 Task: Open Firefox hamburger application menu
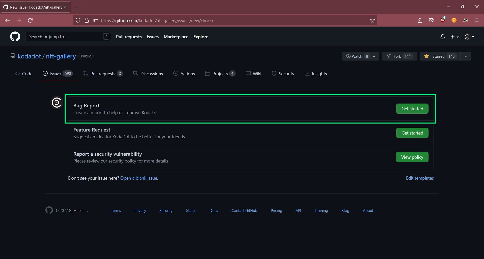pyautogui.click(x=476, y=20)
